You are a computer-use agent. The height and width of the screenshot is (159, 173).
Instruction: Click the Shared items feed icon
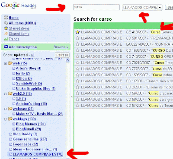(x=6, y=34)
